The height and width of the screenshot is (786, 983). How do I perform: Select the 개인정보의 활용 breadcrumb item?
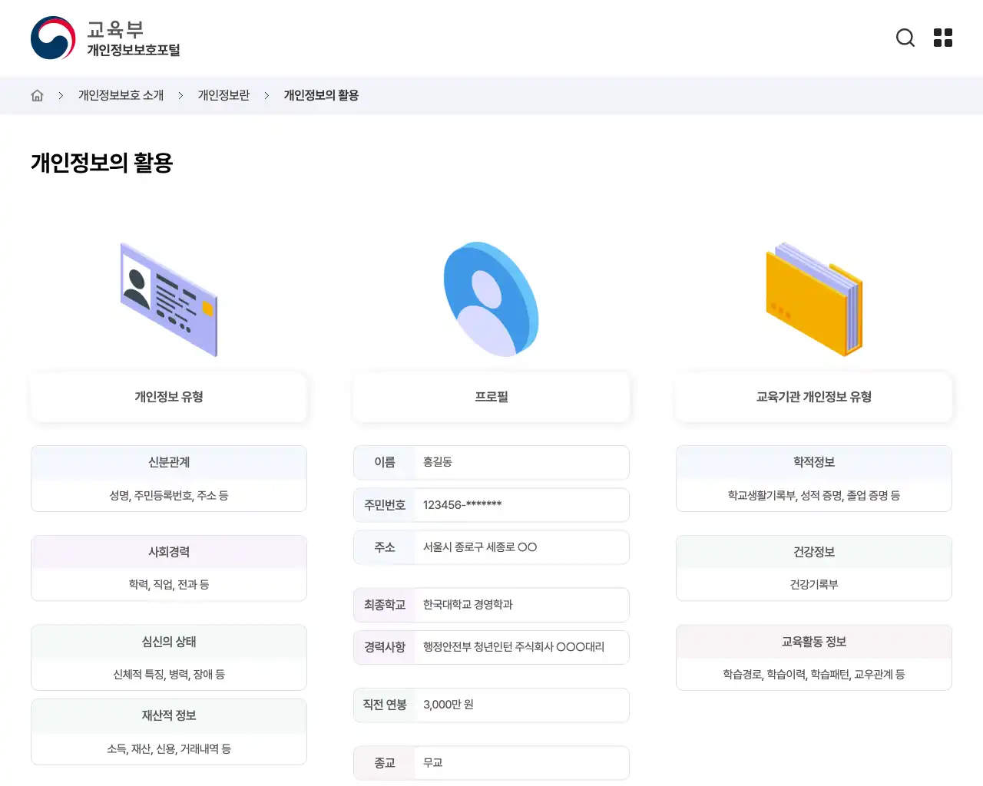tap(322, 94)
